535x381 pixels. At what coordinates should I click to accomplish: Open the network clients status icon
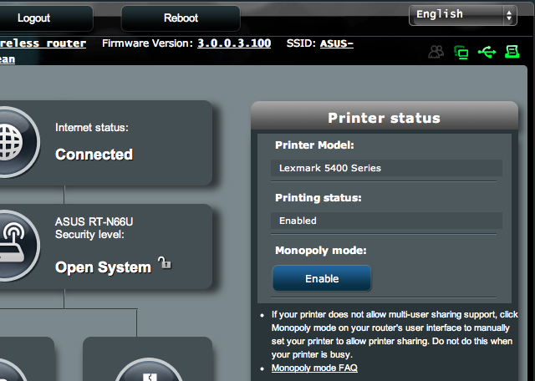[x=461, y=53]
